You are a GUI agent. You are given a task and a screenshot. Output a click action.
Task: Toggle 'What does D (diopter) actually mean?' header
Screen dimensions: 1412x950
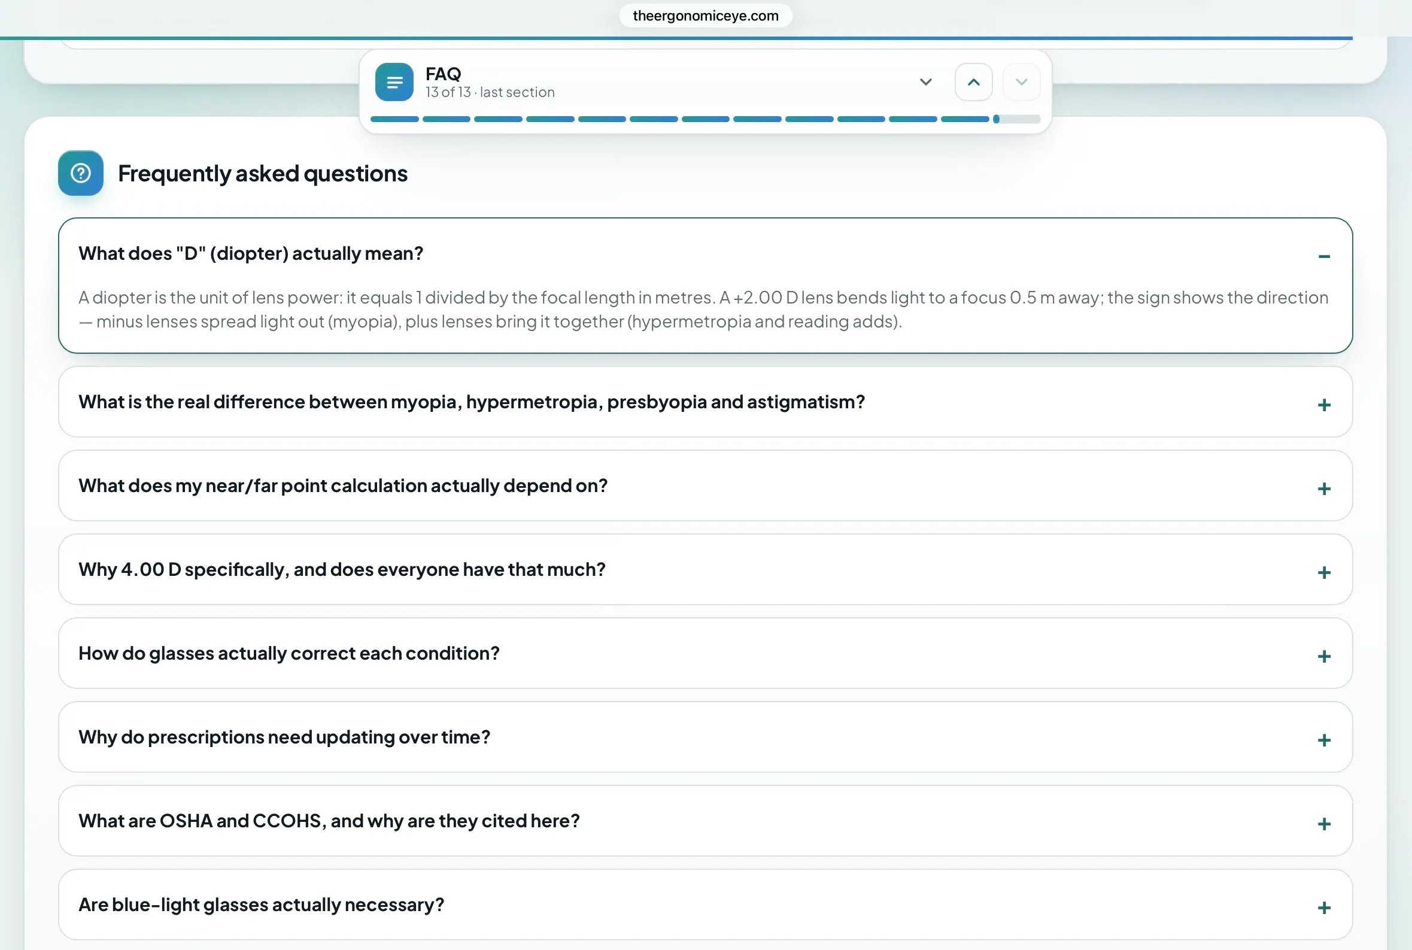[x=705, y=253]
